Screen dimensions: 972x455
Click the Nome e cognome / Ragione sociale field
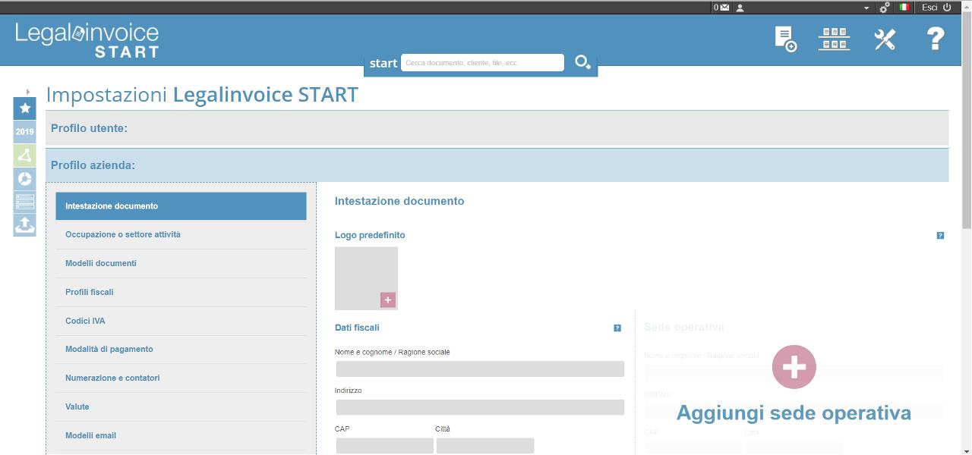pos(480,369)
